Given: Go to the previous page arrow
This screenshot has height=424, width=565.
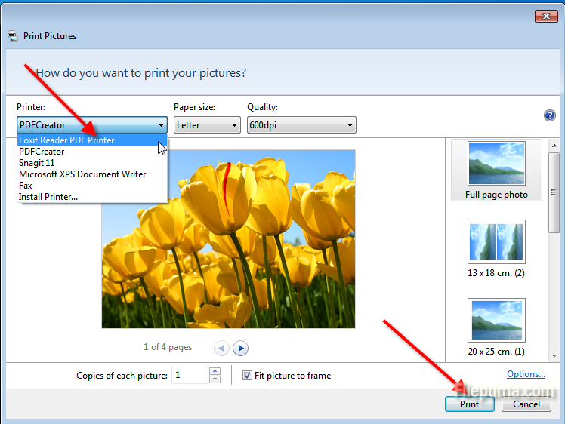Looking at the screenshot, I should click(221, 348).
